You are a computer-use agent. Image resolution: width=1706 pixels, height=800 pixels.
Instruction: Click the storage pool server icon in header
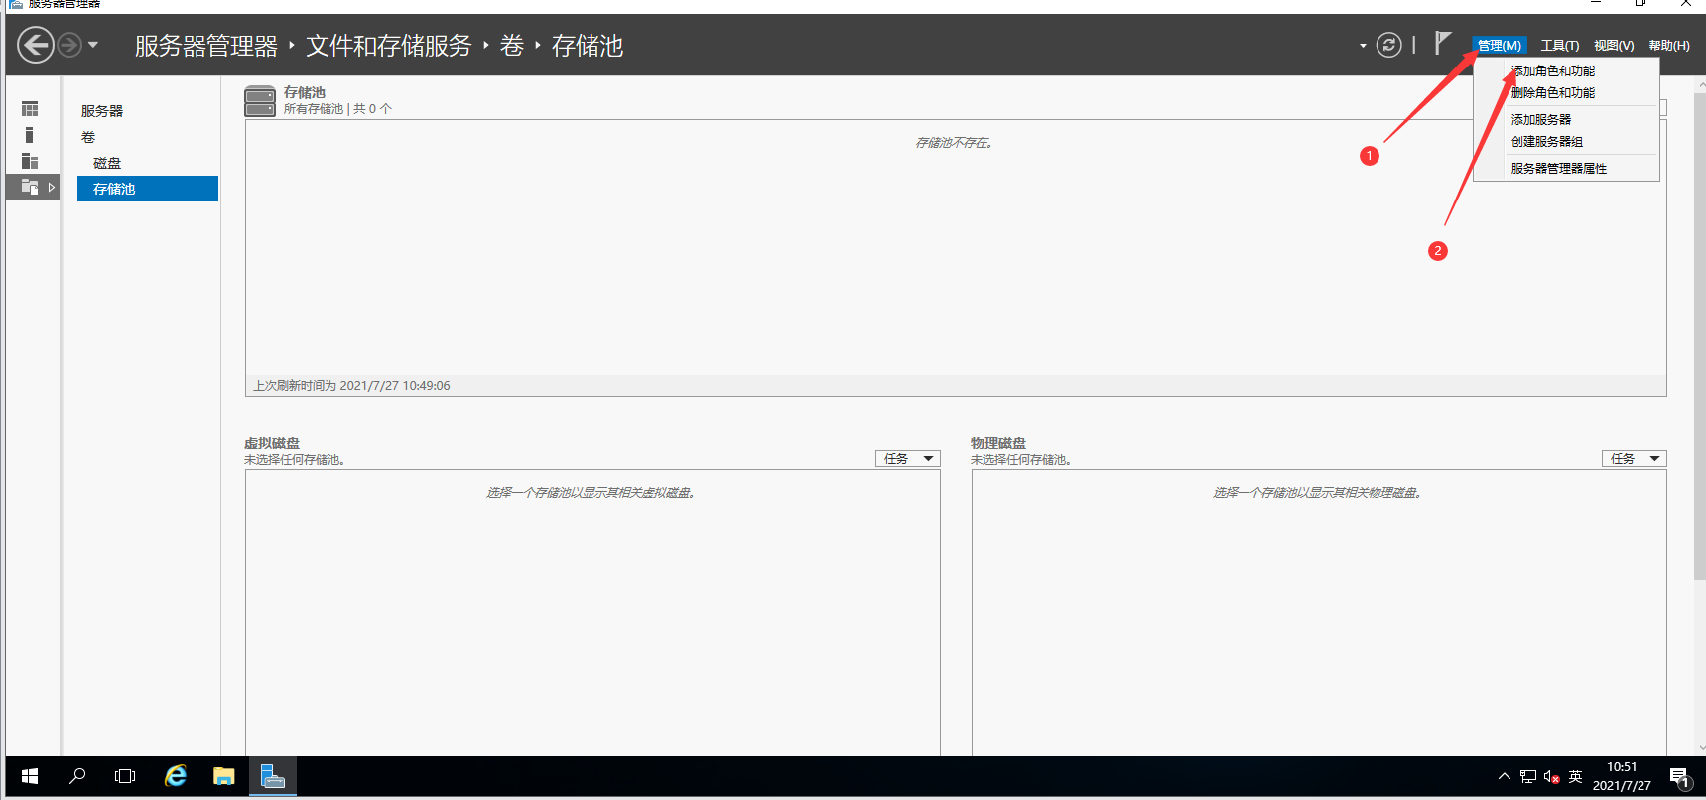click(x=260, y=101)
